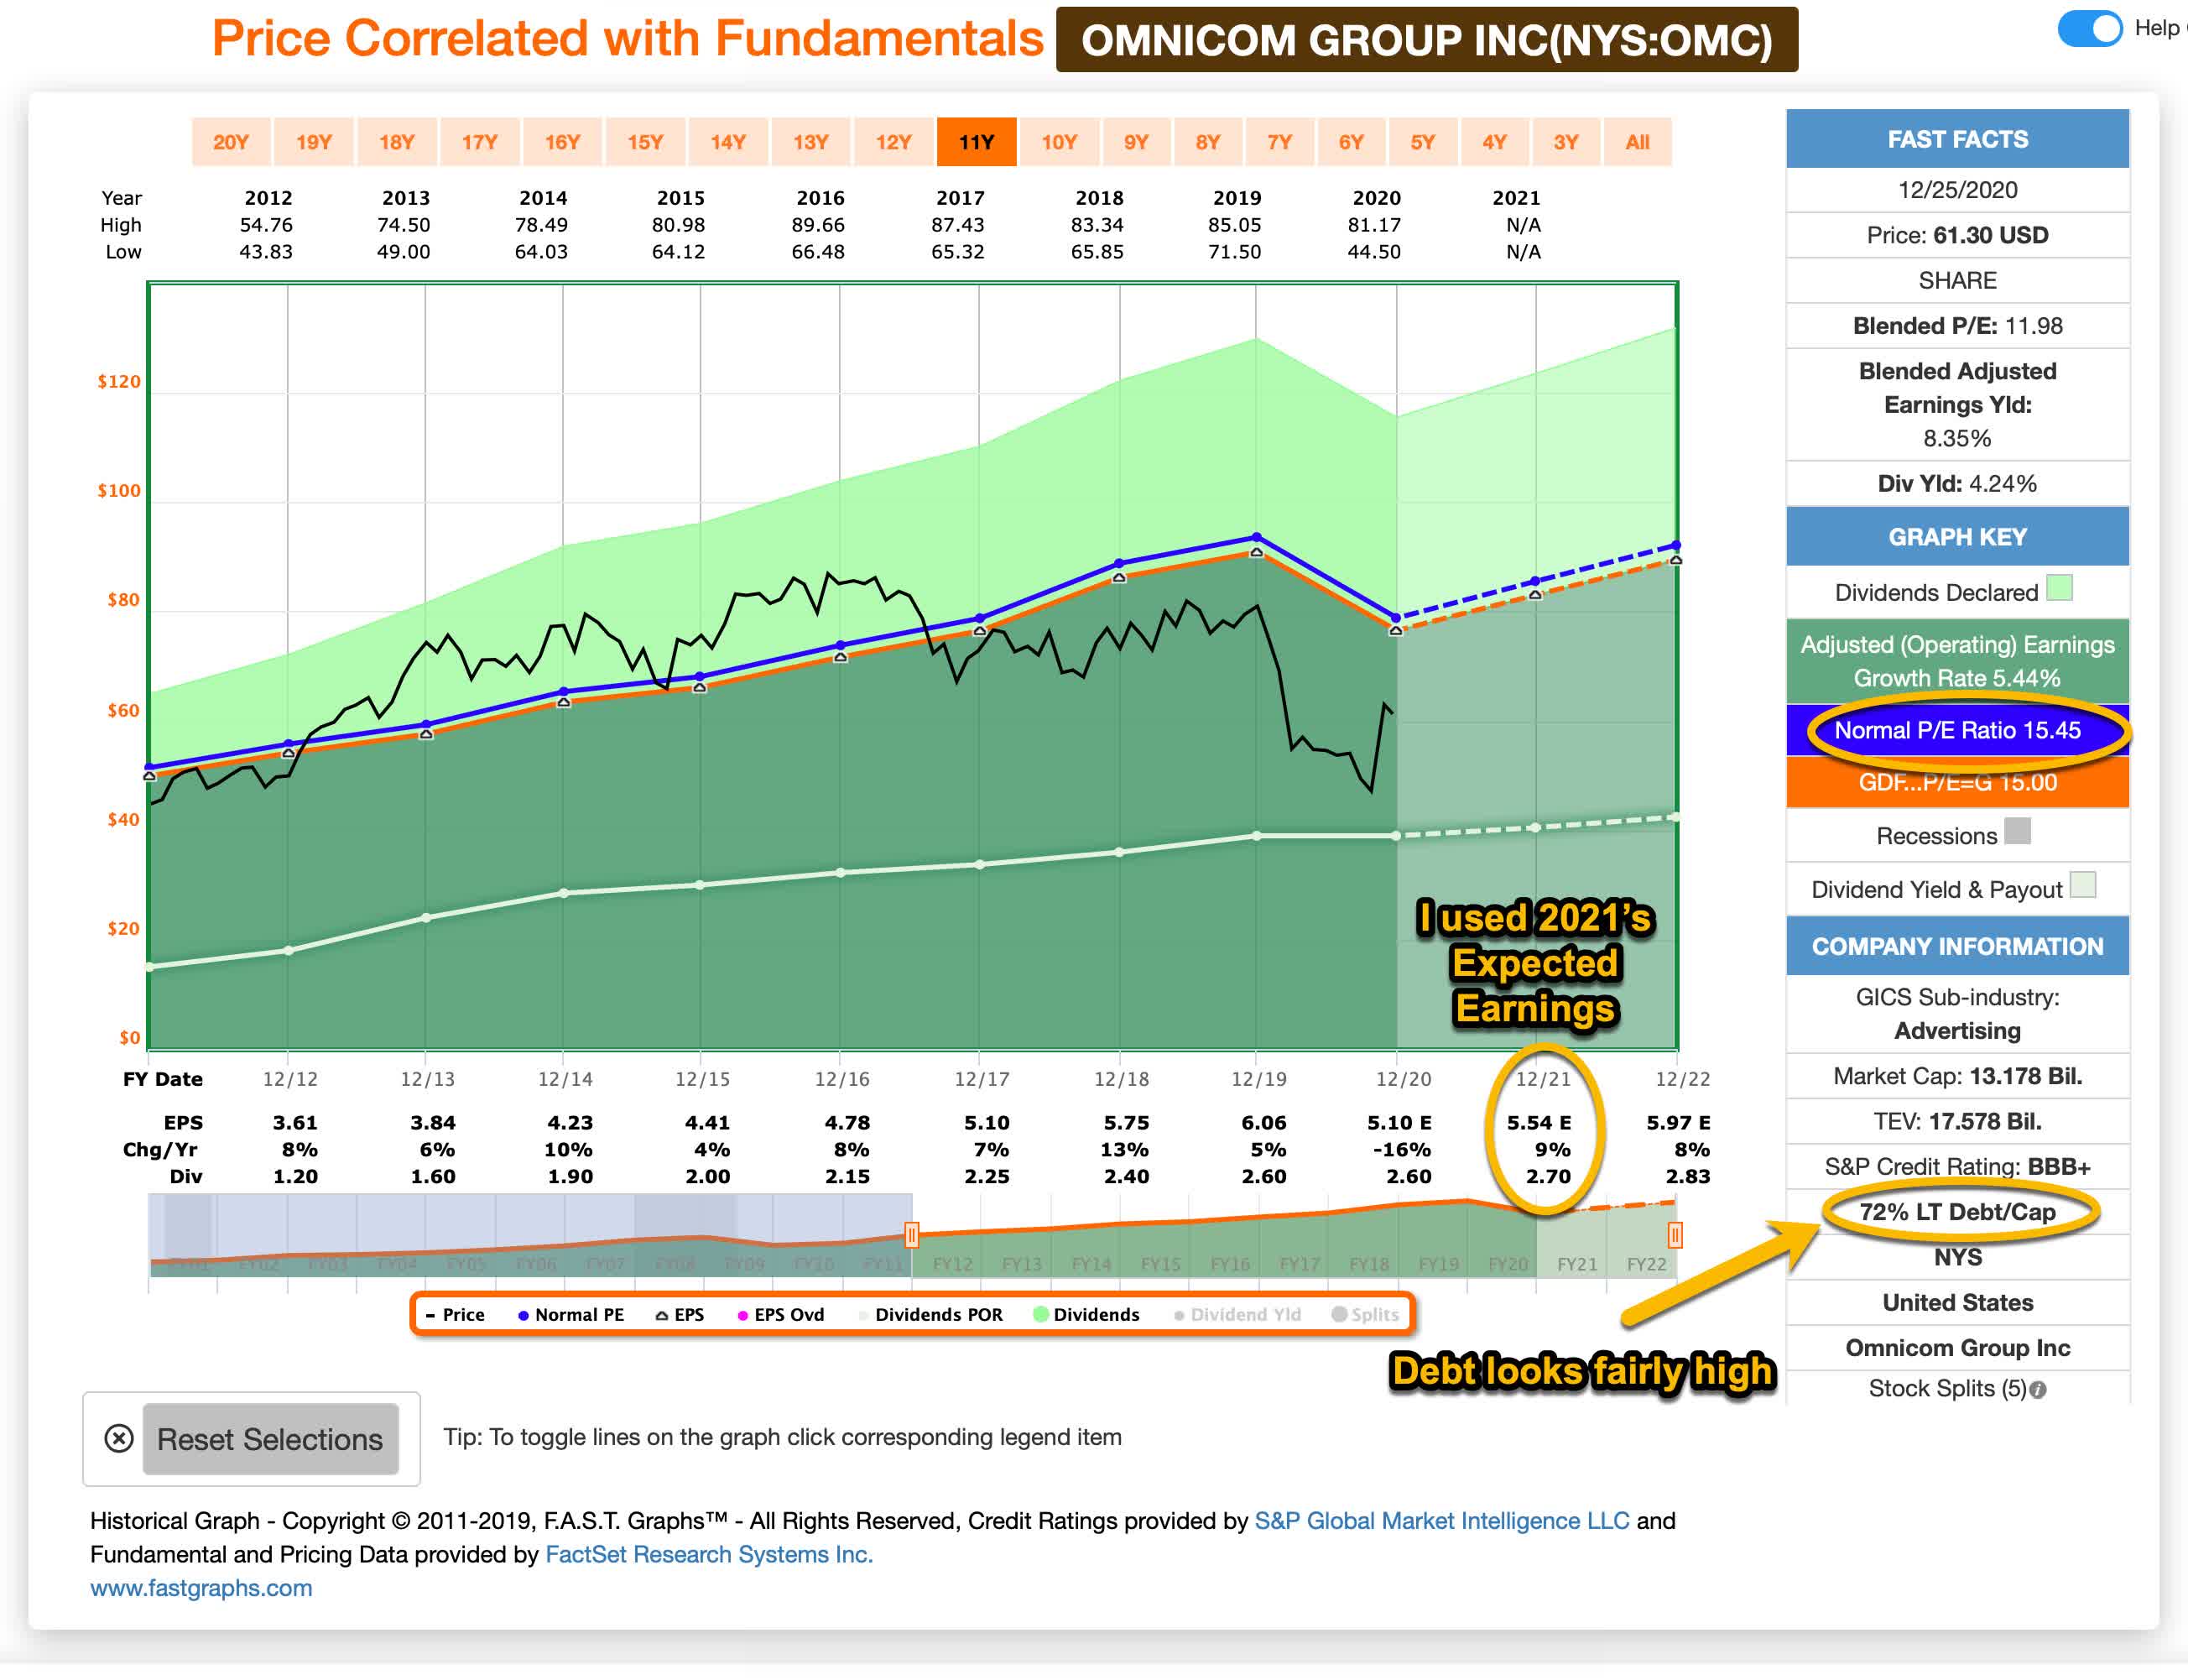This screenshot has height=1680, width=2188.
Task: Open the Stock Splits info icon
Action: pyautogui.click(x=2039, y=1390)
